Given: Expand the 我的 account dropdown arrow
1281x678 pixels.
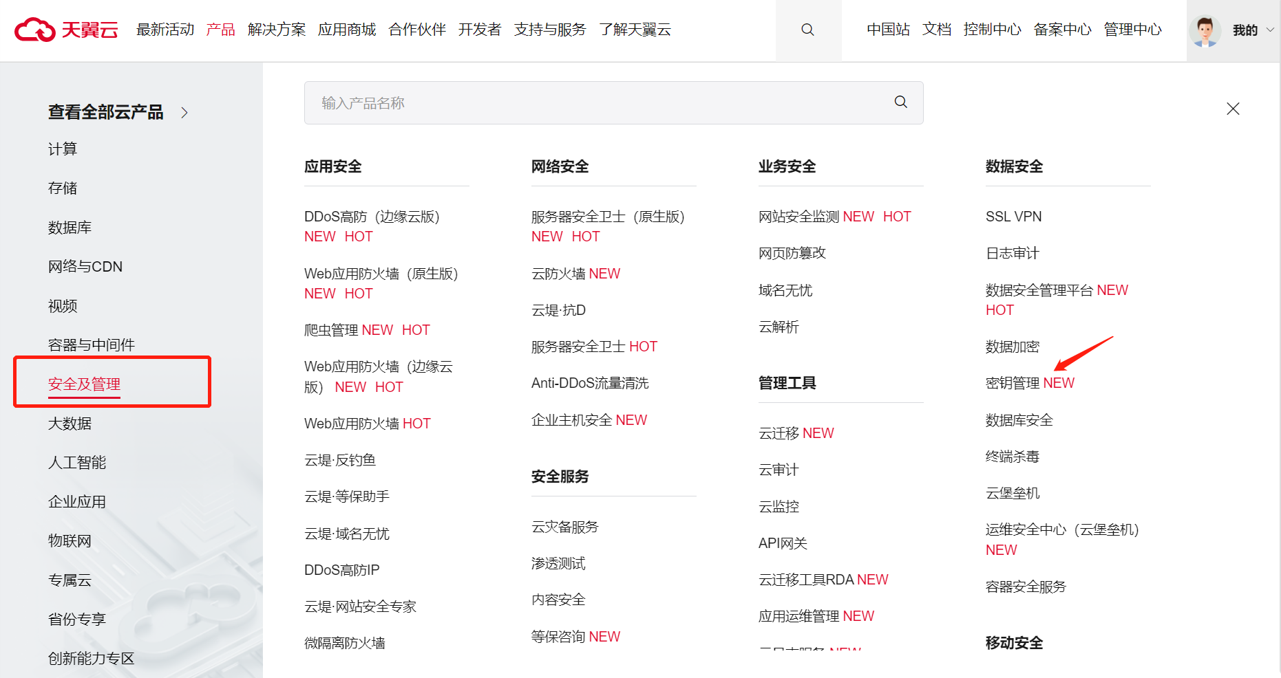Looking at the screenshot, I should tap(1270, 30).
